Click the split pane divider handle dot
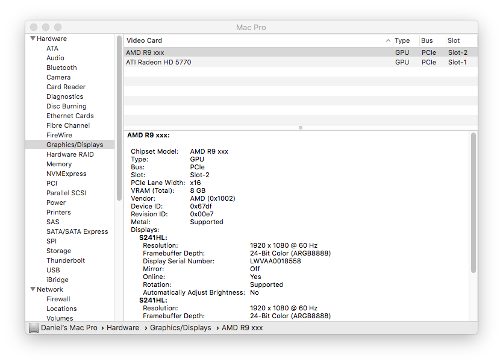The width and height of the screenshot is (503, 364). pos(301,128)
